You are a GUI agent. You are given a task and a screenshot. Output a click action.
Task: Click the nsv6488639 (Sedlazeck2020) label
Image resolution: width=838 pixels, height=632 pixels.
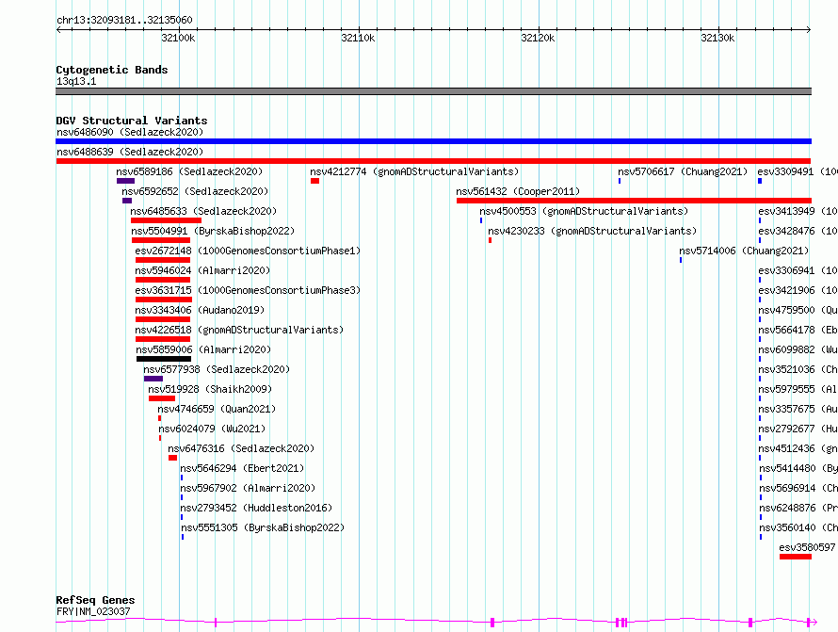coord(130,152)
